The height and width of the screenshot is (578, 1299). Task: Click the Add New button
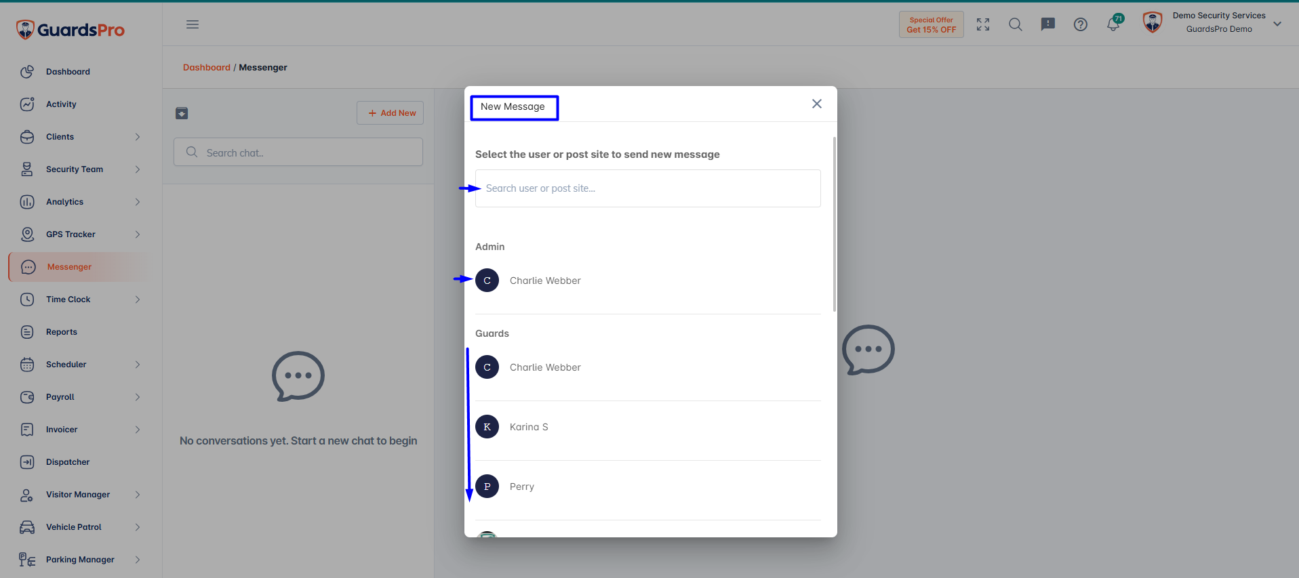tap(391, 113)
